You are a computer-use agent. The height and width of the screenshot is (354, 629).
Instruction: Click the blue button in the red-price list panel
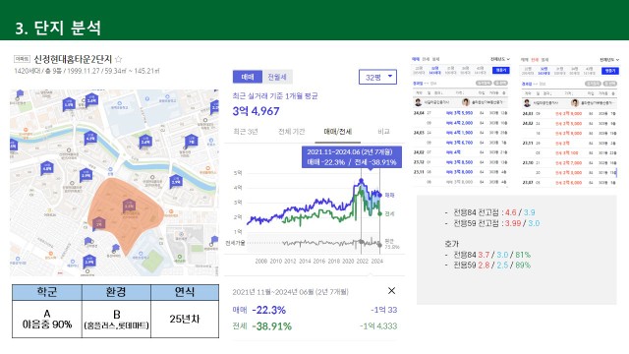click(610, 71)
